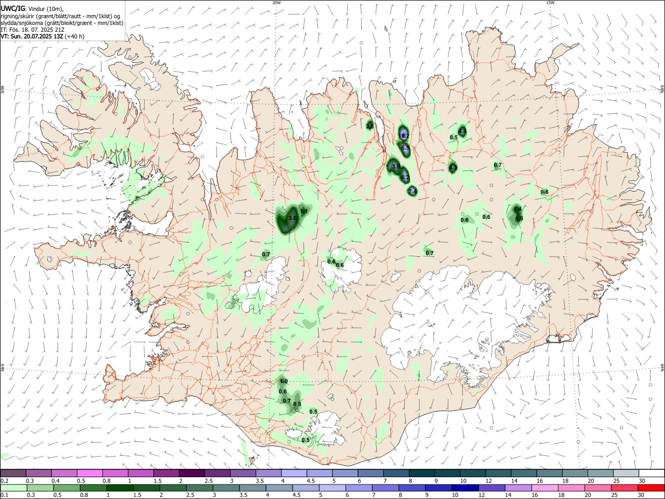Click the 15W longitude label
The width and height of the screenshot is (665, 499).
click(x=550, y=3)
